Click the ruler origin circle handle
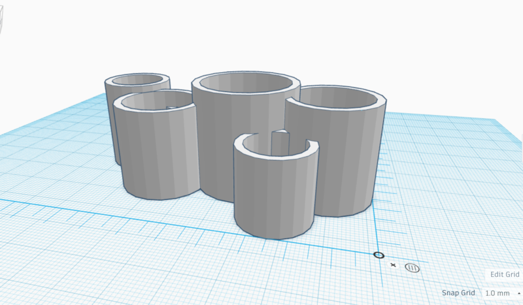Image resolution: width=523 pixels, height=305 pixels. [x=379, y=255]
